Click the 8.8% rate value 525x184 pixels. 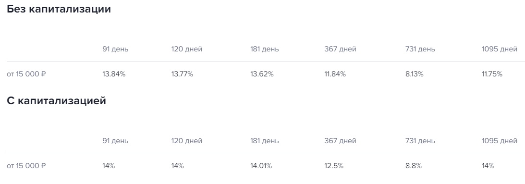click(414, 166)
